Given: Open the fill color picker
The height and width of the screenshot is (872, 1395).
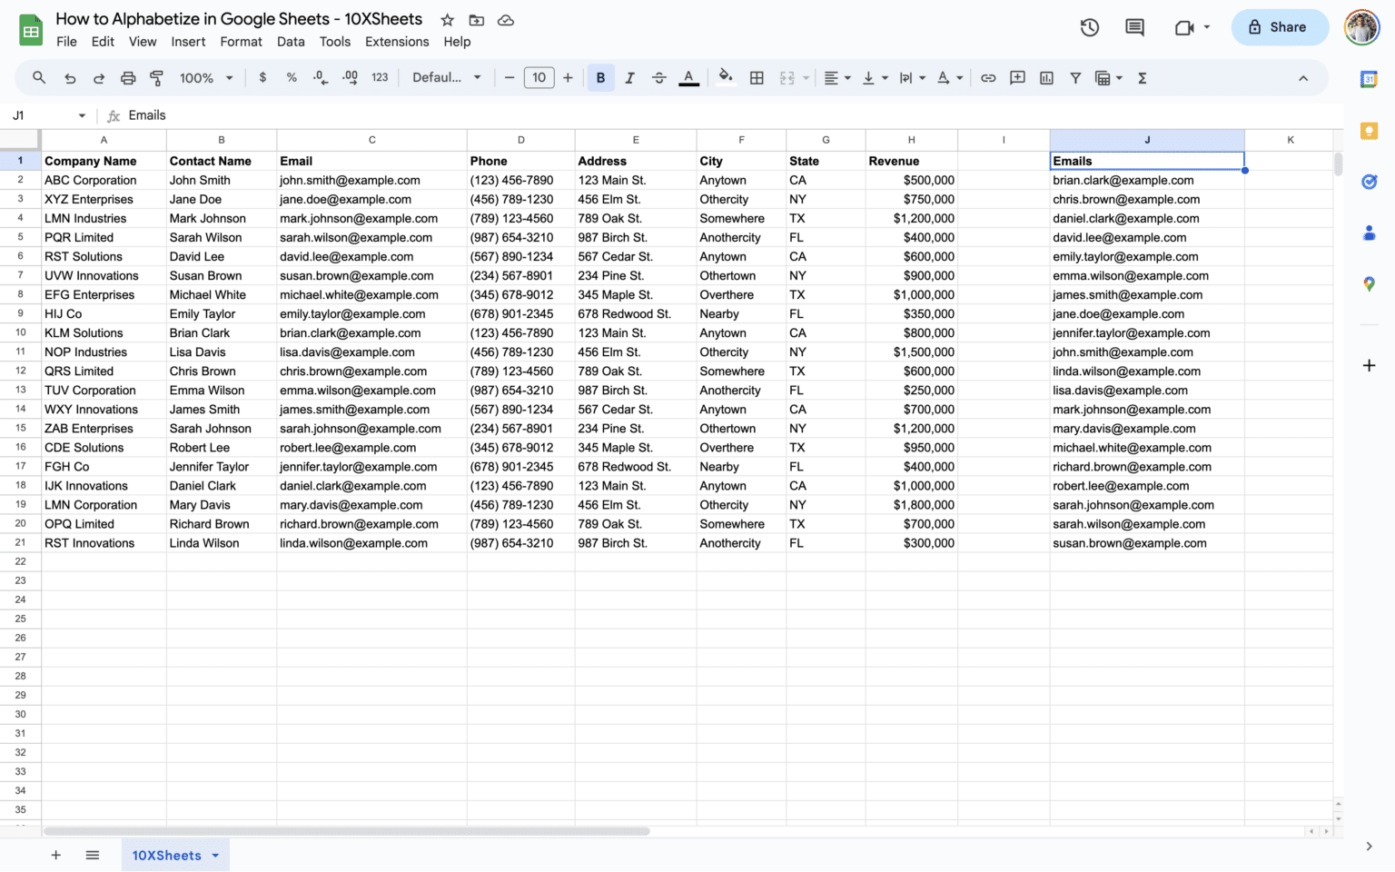Looking at the screenshot, I should pos(725,78).
